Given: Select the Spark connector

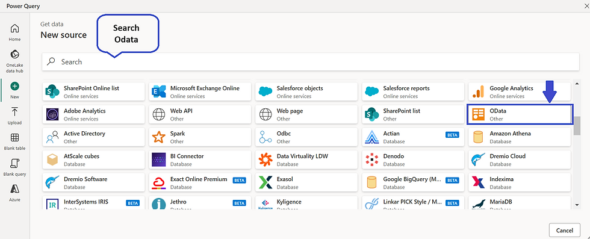Looking at the screenshot, I should tap(200, 137).
